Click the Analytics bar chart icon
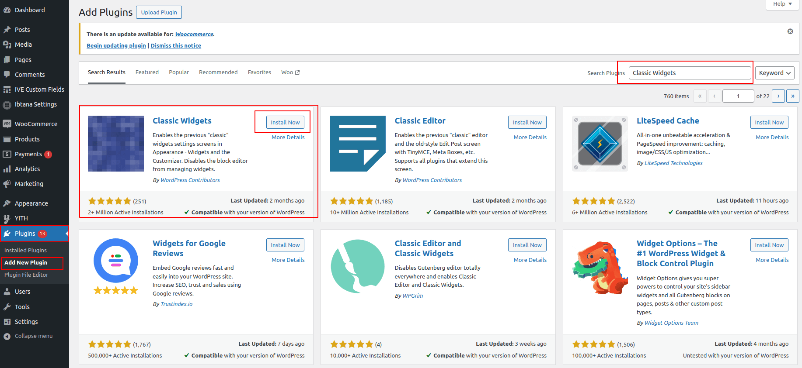This screenshot has height=368, width=802. coord(7,169)
